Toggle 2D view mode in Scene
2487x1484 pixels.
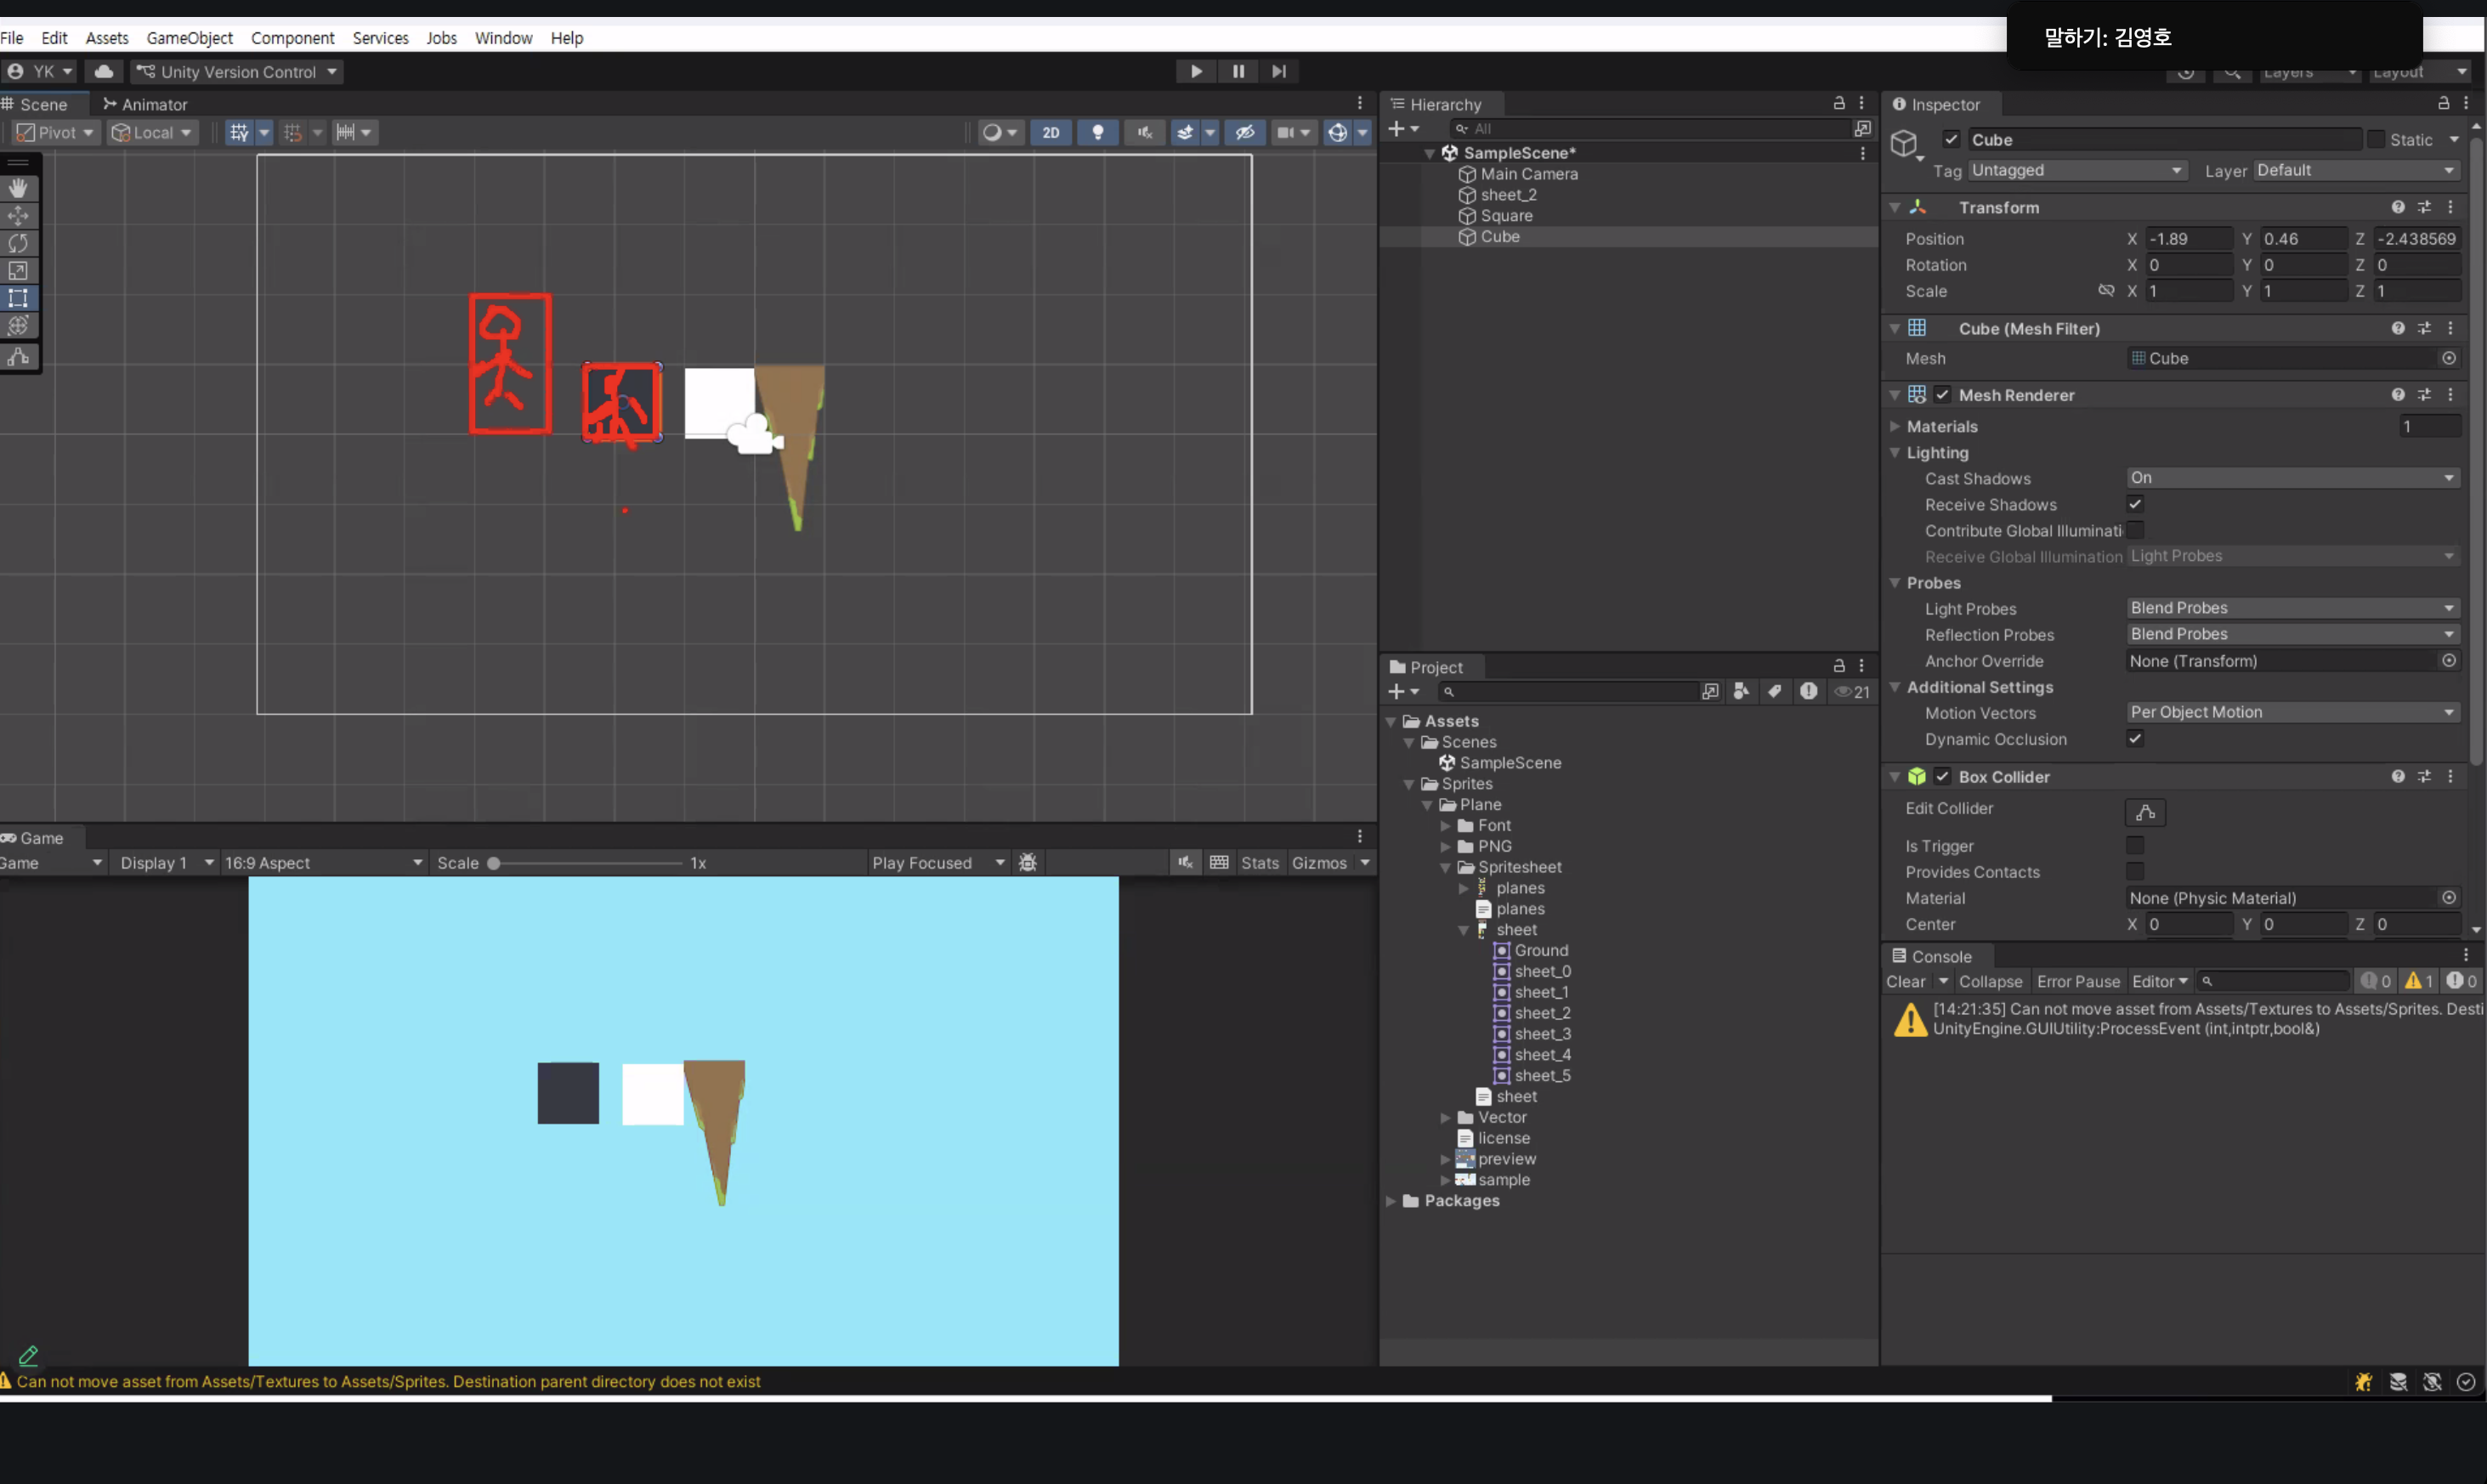pyautogui.click(x=1051, y=132)
